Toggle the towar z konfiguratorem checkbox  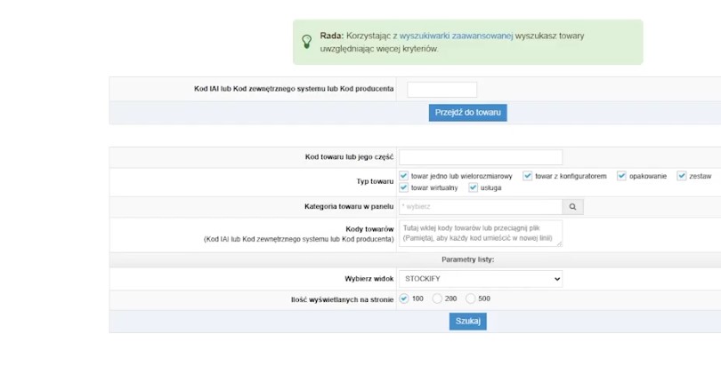click(x=528, y=176)
